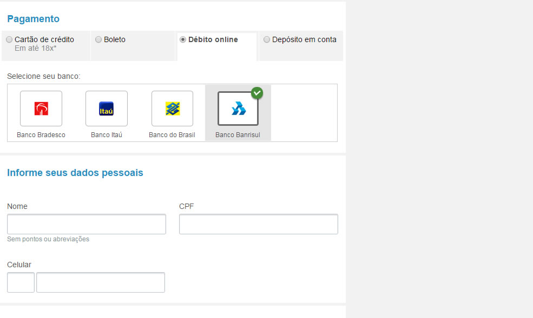Click the 'Em até 18x*' installment text

(x=36, y=49)
